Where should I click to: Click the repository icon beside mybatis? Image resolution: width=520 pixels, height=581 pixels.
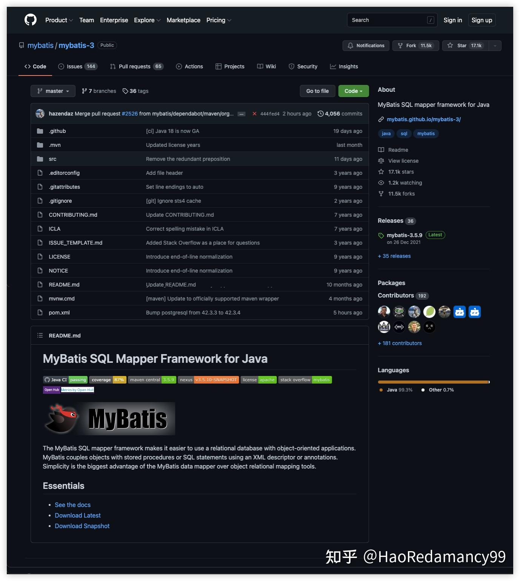tap(22, 45)
